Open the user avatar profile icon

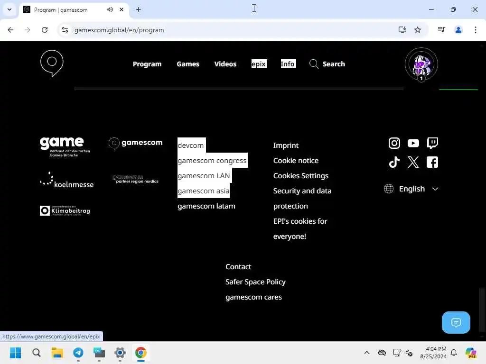[x=421, y=64]
